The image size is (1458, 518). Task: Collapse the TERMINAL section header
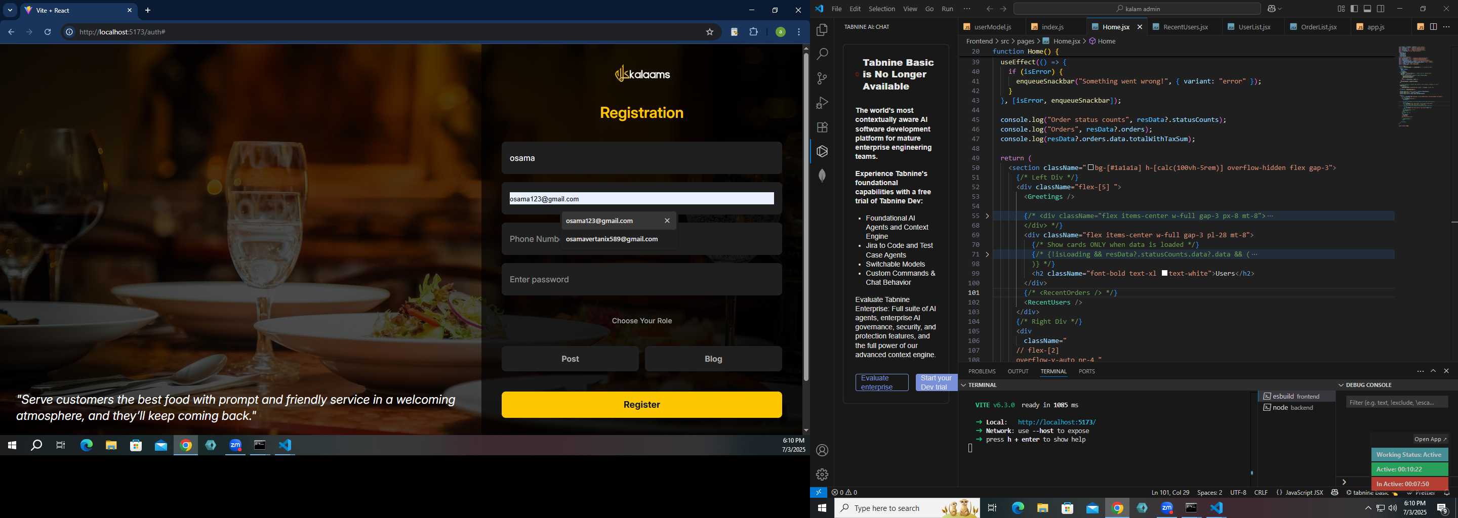(964, 385)
